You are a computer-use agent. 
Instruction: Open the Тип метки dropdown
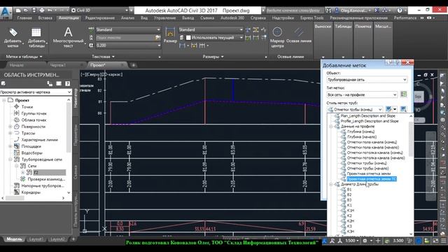(362, 94)
